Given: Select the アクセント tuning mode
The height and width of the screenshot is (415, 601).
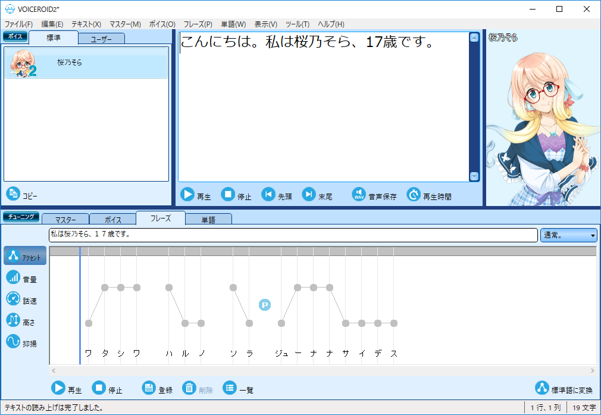Looking at the screenshot, I should point(25,256).
